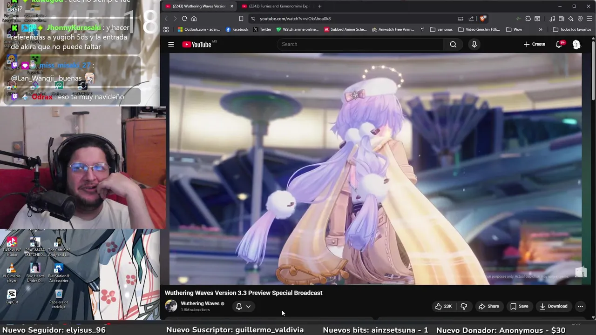Click the Create button on YouTube
This screenshot has width=596, height=335.
coord(534,44)
